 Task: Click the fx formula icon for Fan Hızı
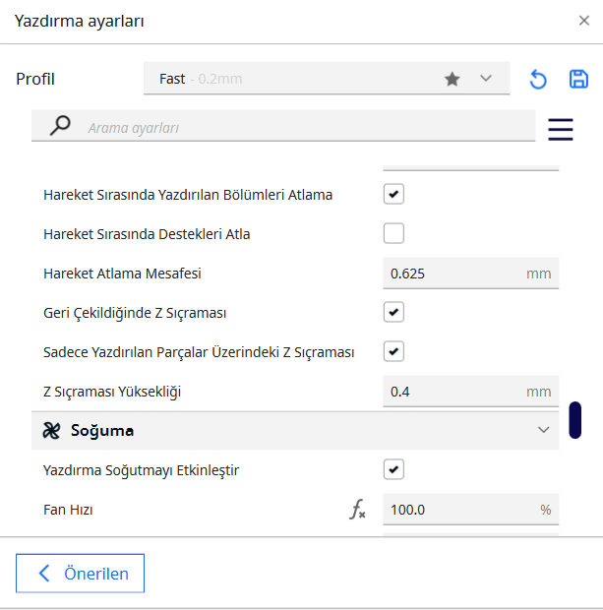click(357, 510)
